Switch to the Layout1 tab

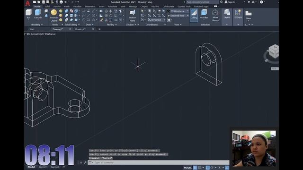coord(43,167)
